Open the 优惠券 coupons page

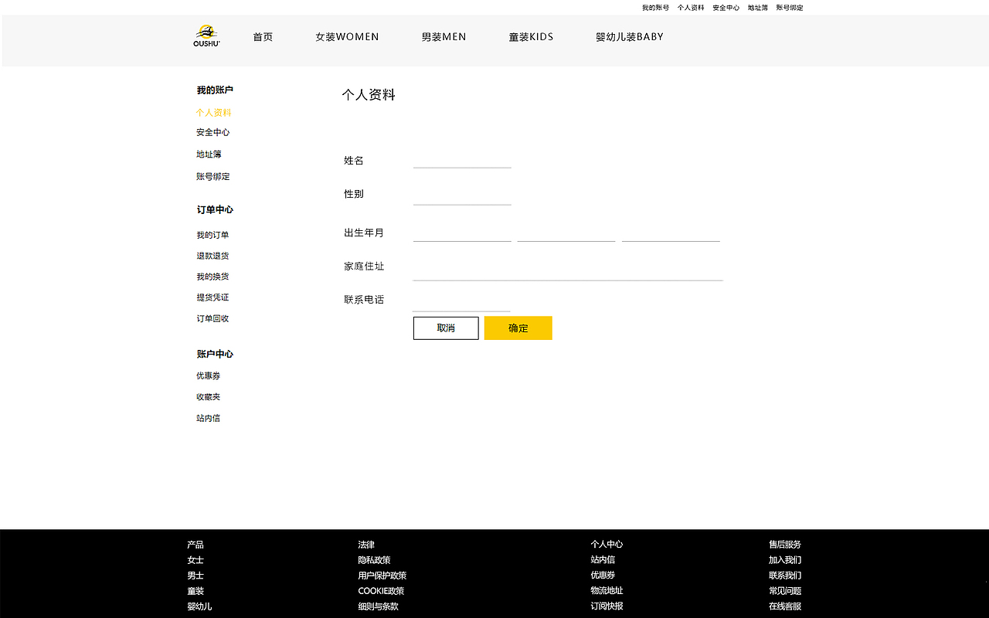click(208, 375)
